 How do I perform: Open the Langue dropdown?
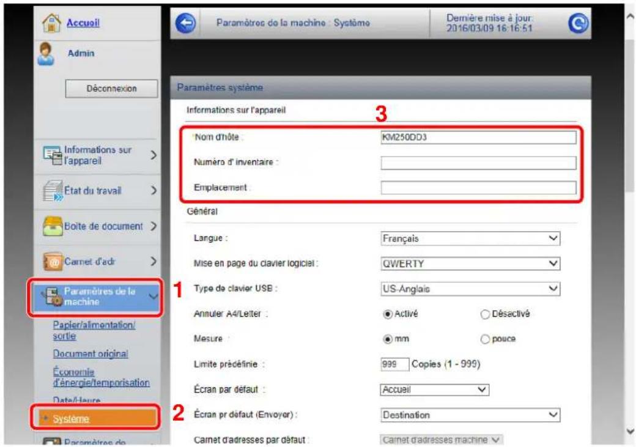[x=470, y=238]
